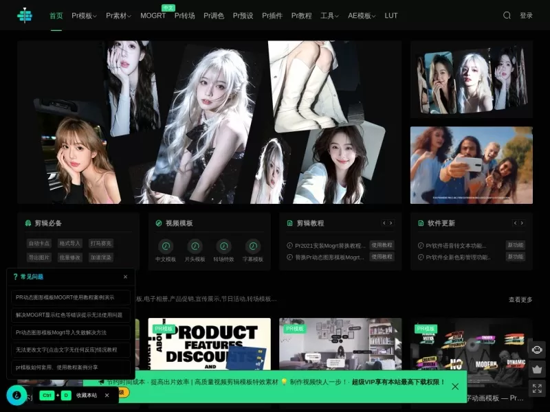Click 使用教程 next to Pr2021安装Mogrt tutorial
The height and width of the screenshot is (412, 550).
click(x=382, y=246)
